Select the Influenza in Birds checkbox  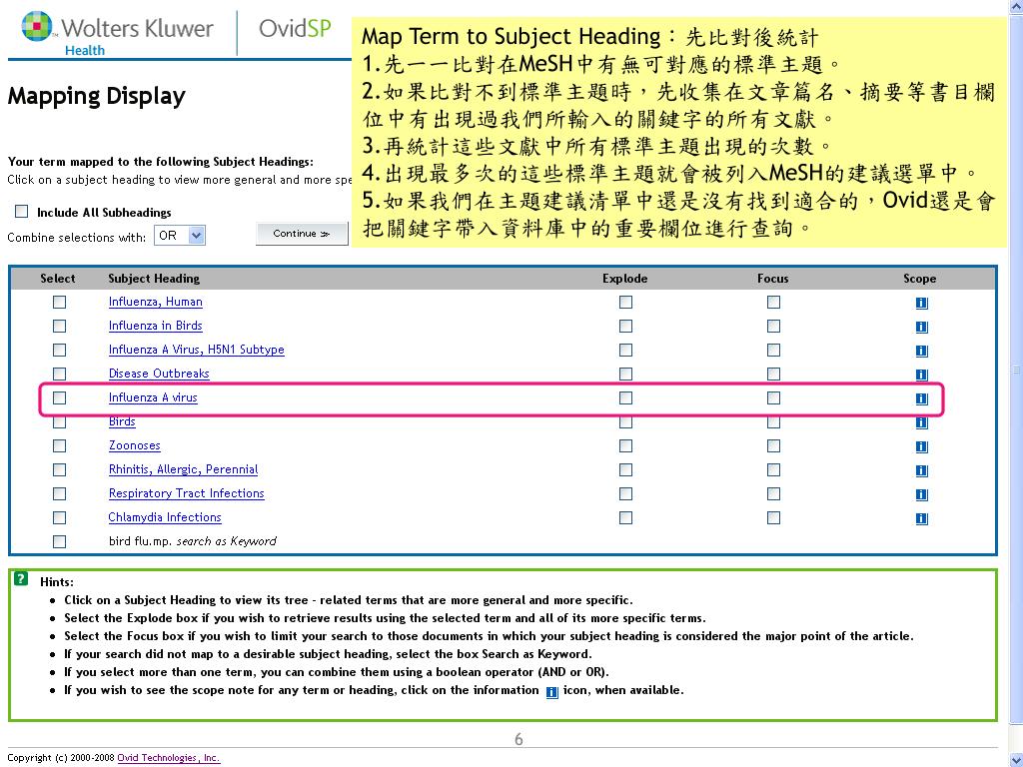pyautogui.click(x=59, y=326)
